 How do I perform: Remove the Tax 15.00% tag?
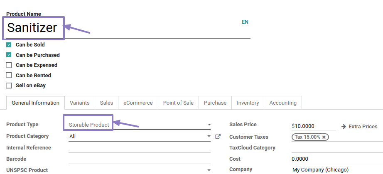(324, 137)
